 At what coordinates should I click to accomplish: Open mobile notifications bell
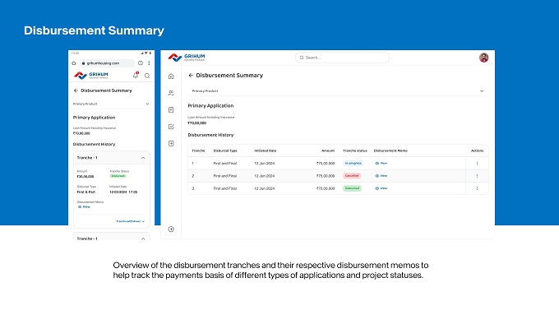tap(136, 76)
